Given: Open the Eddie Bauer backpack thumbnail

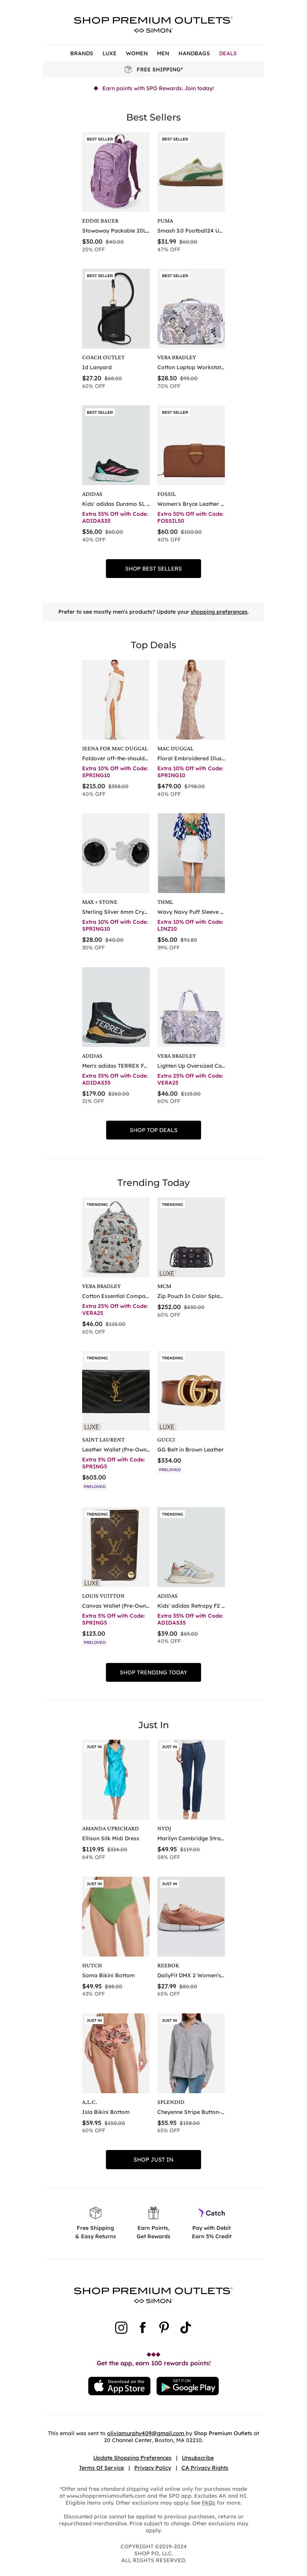Looking at the screenshot, I should (x=116, y=172).
